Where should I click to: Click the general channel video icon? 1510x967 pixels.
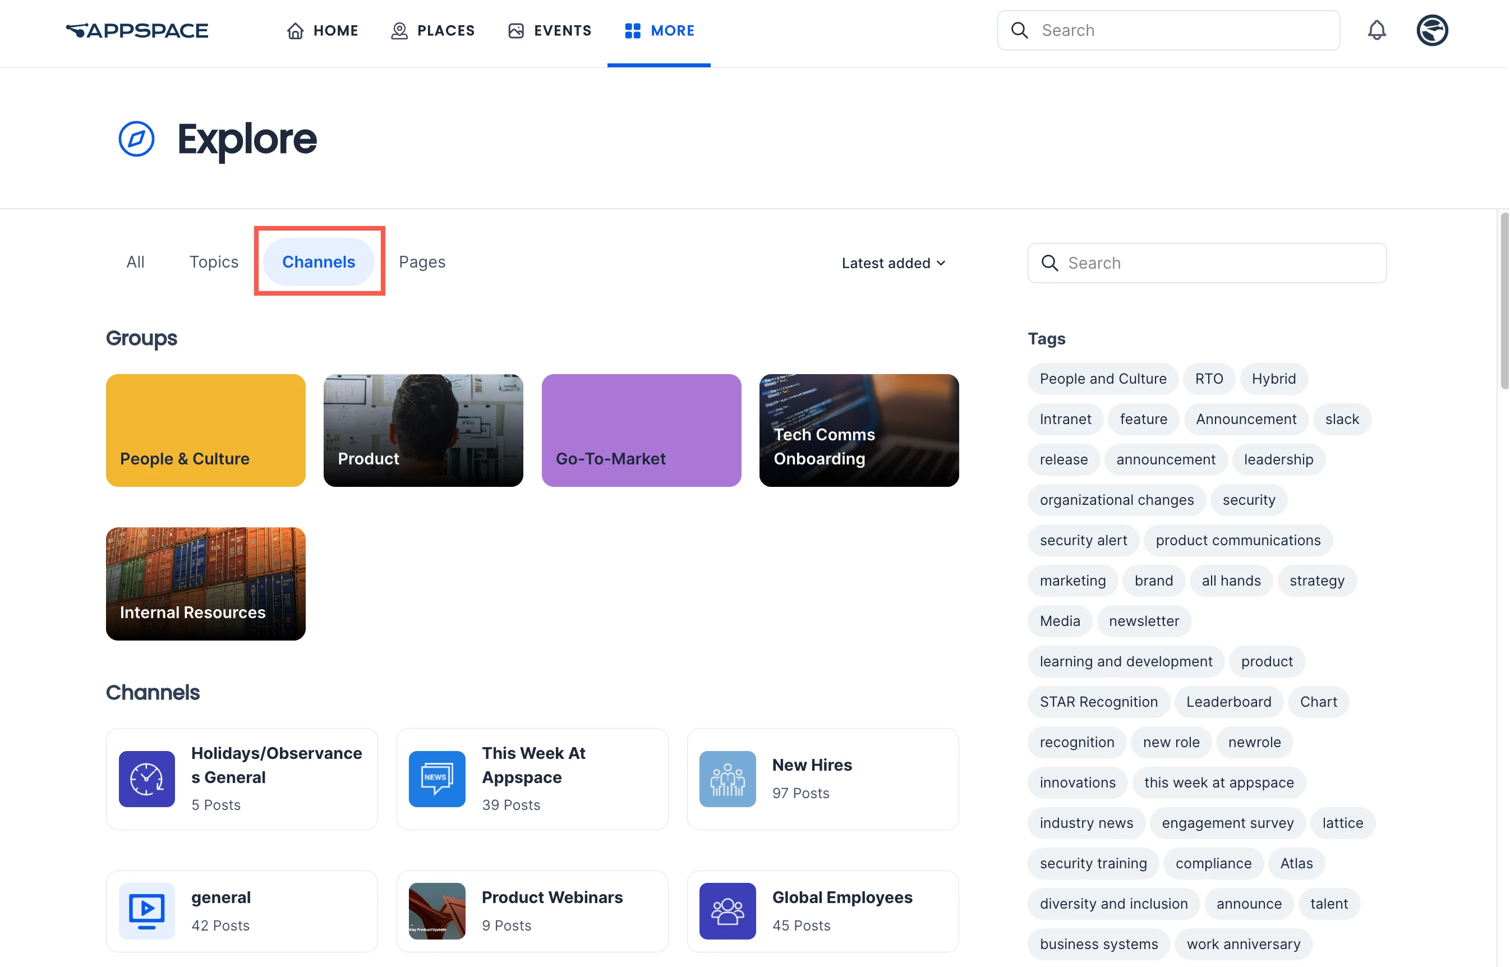tap(147, 910)
